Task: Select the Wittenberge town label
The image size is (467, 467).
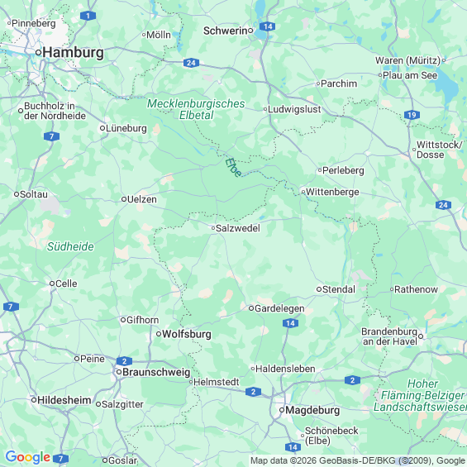Action: point(332,192)
